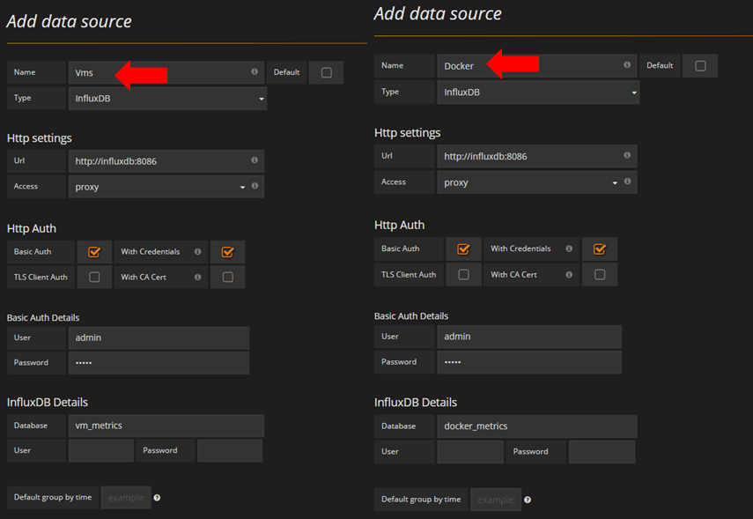Image resolution: width=753 pixels, height=519 pixels.
Task: Click InfluxDB User field in Vms form
Action: 101,451
